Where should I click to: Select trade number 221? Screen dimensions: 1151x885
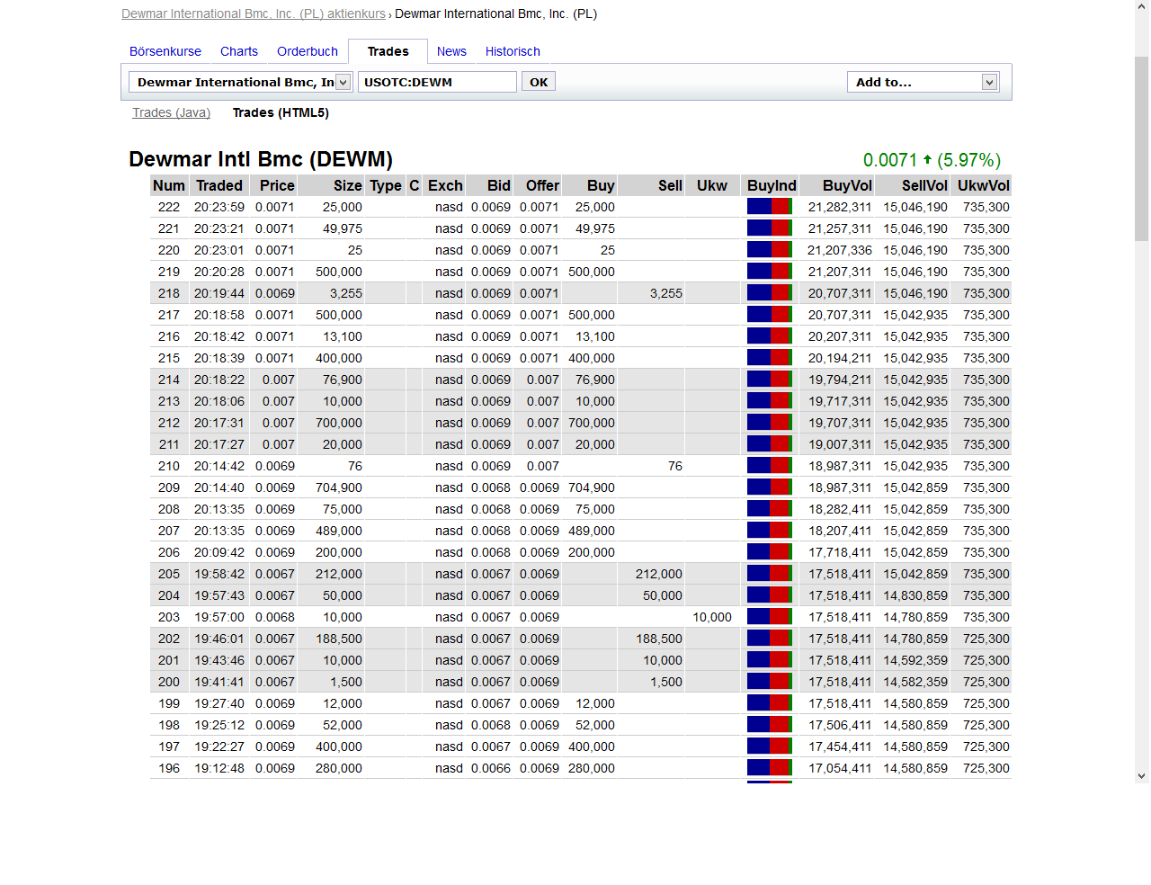[x=169, y=228]
